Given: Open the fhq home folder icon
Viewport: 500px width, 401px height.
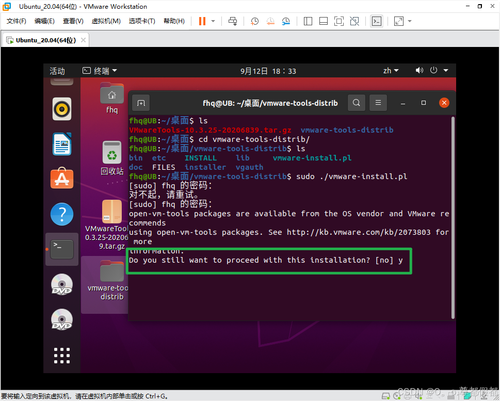Looking at the screenshot, I should [112, 98].
